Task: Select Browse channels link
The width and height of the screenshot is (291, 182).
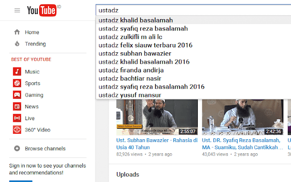Action: (x=45, y=149)
